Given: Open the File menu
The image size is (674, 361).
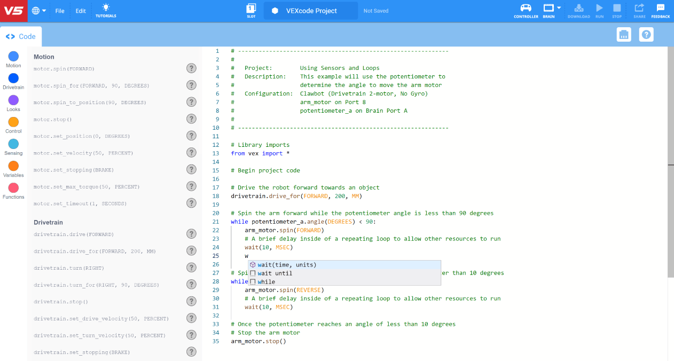Looking at the screenshot, I should point(60,11).
